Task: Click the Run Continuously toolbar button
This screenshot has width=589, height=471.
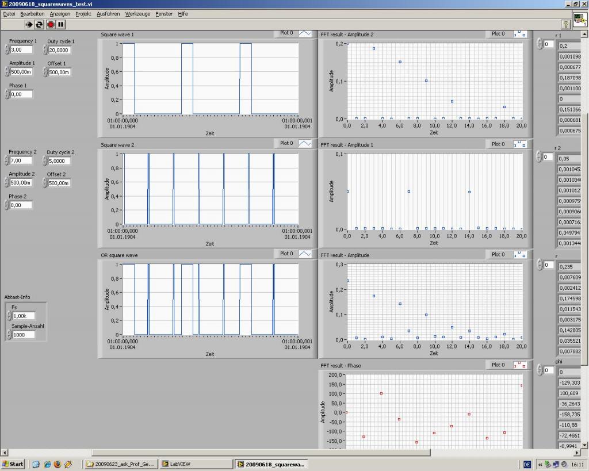Action: 39,24
